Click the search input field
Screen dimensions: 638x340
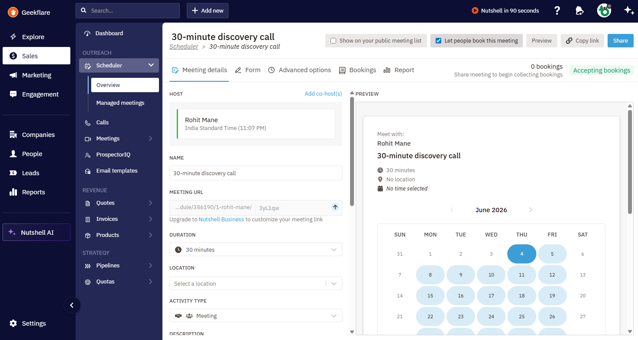(128, 10)
